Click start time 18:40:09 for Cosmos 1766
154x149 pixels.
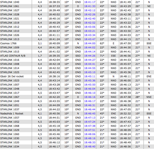54,43
